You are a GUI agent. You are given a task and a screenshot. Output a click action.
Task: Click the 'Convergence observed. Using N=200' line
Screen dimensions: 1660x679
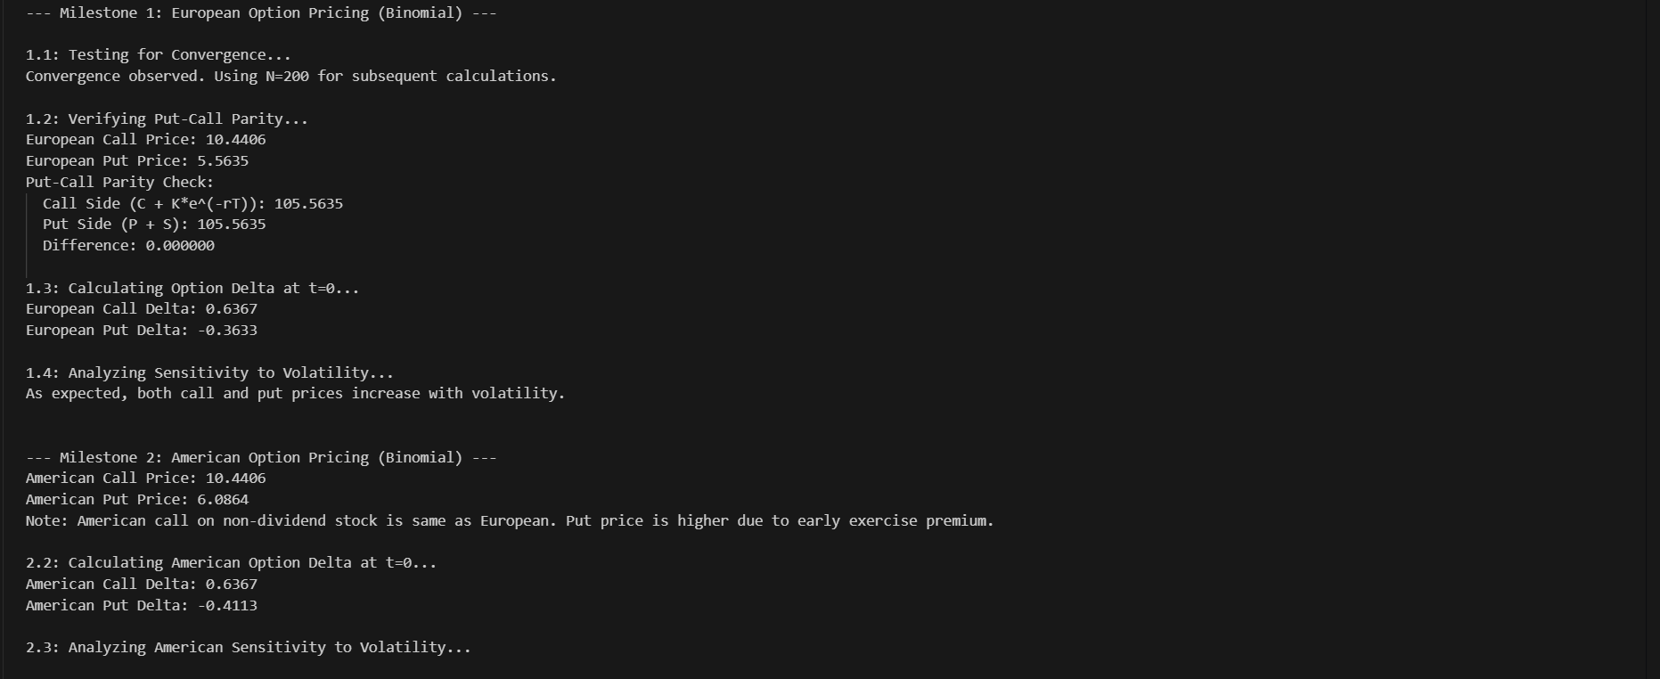[x=291, y=76]
